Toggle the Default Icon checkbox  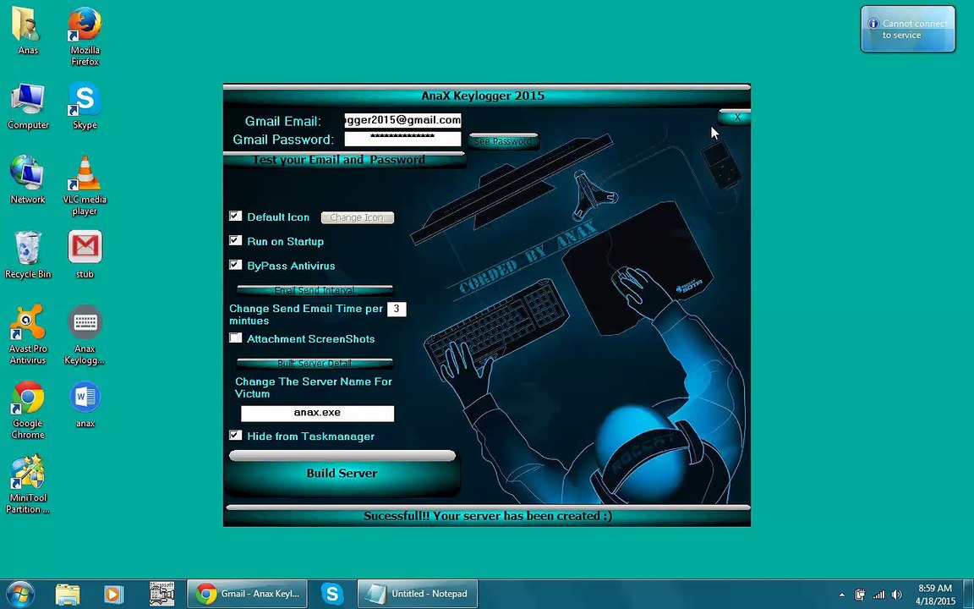[x=235, y=217]
